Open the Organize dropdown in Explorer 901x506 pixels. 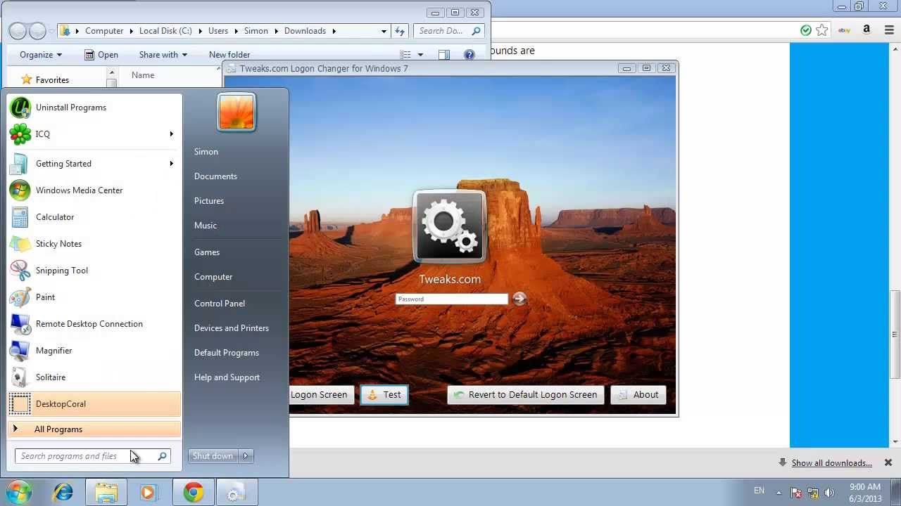point(39,54)
